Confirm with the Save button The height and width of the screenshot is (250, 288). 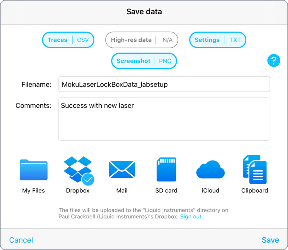click(270, 240)
